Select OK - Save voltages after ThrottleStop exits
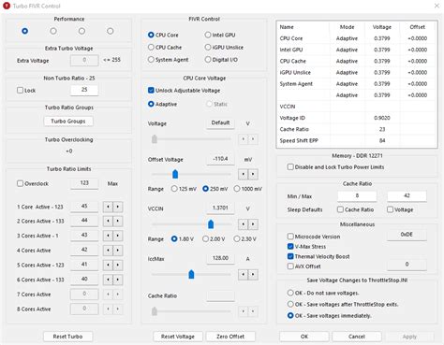Viewport: 444px width, 345px height. click(x=343, y=304)
